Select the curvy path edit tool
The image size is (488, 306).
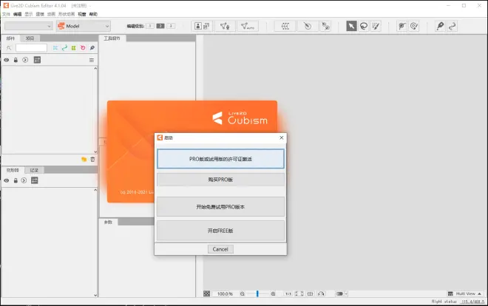pyautogui.click(x=453, y=26)
